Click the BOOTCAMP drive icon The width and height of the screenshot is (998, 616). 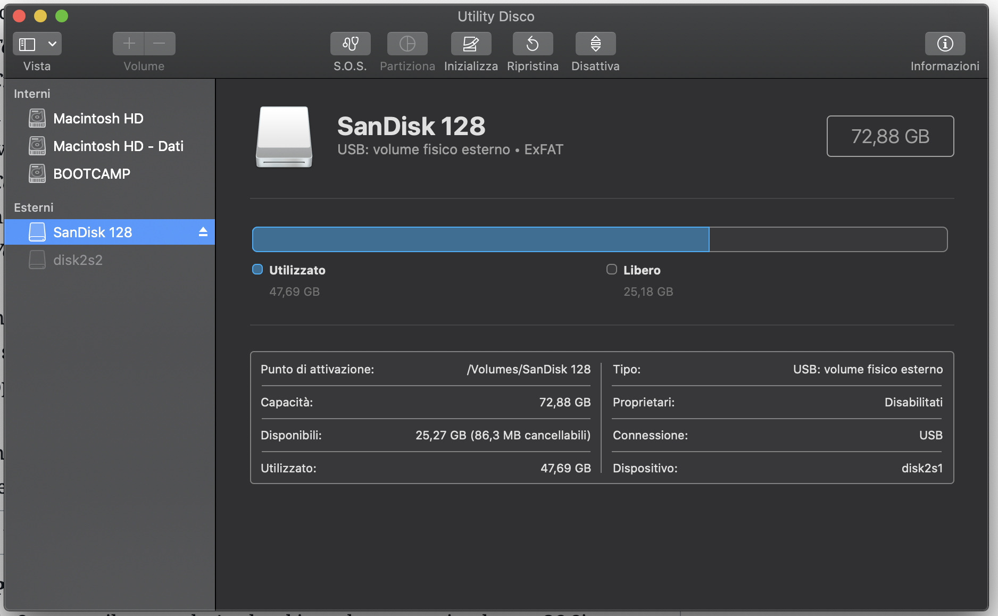pos(37,174)
